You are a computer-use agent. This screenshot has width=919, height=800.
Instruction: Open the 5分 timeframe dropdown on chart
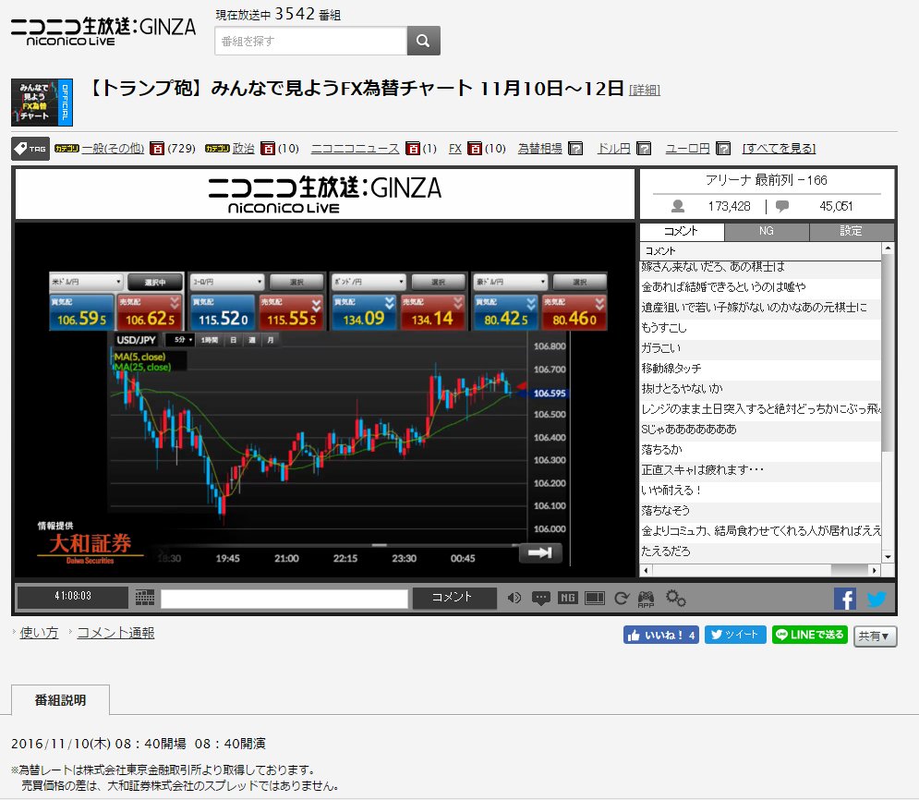[x=180, y=340]
